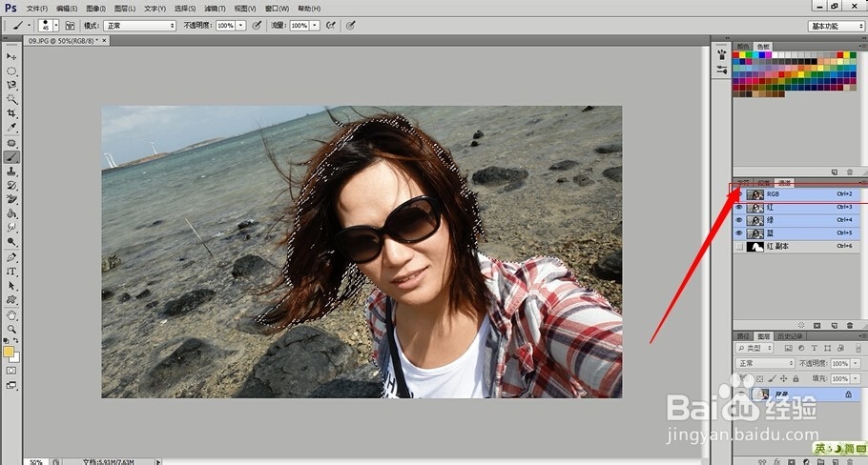Delete current channel trash icon
This screenshot has height=465, width=868.
(850, 325)
